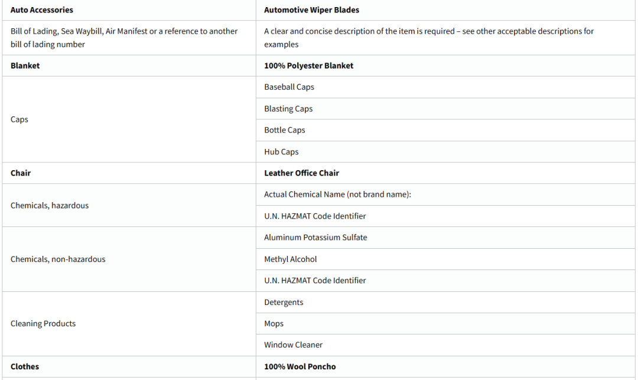Select the Window Cleaner cell
The width and height of the screenshot is (638, 380).
pyautogui.click(x=293, y=345)
